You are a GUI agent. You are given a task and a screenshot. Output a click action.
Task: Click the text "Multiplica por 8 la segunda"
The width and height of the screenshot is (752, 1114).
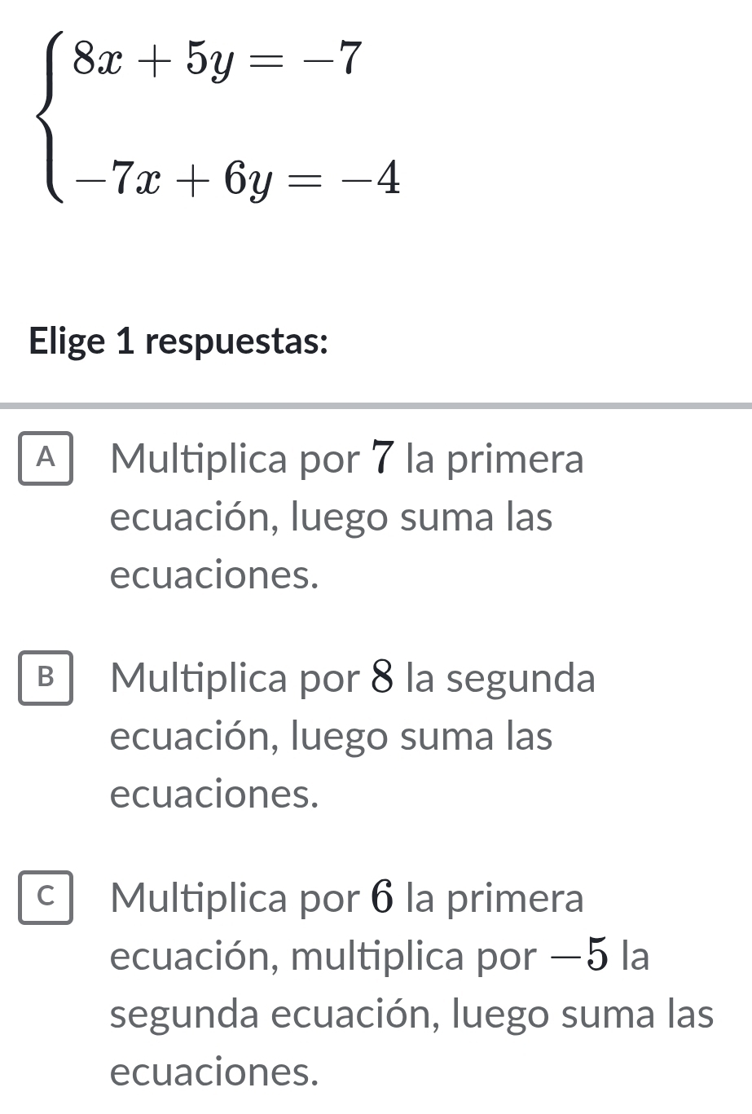[354, 678]
